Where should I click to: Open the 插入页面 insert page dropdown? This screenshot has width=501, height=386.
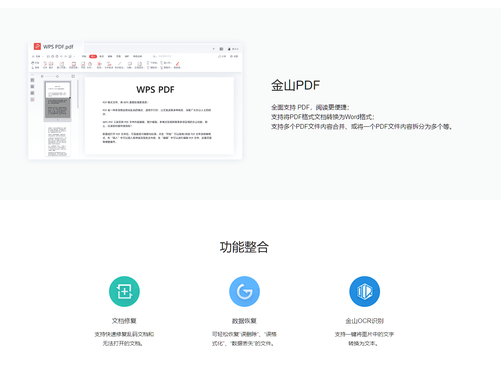67,67
